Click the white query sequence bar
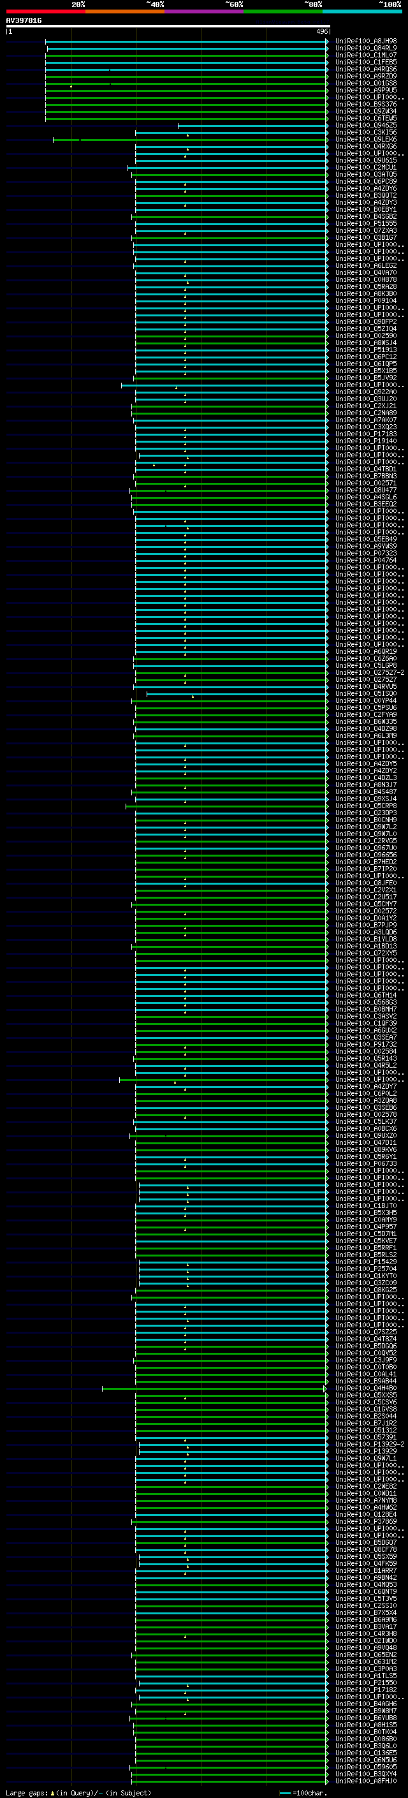This screenshot has height=1798, width=408. tap(168, 27)
